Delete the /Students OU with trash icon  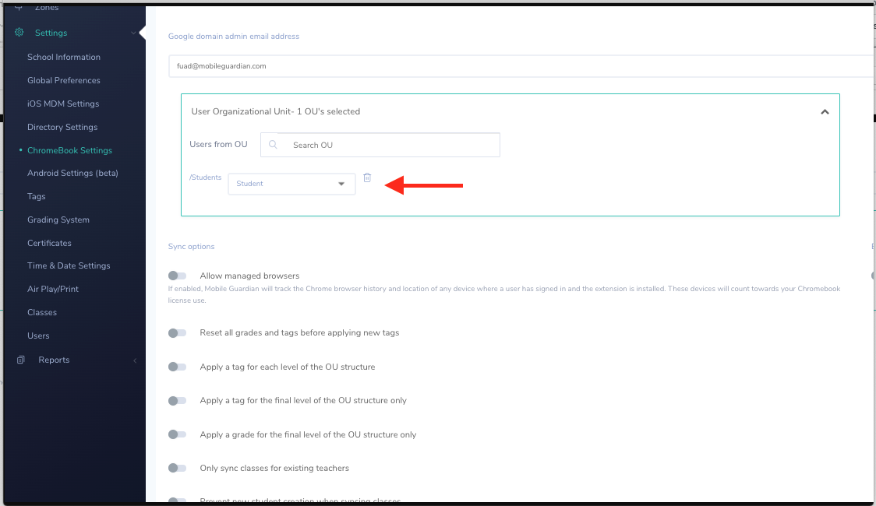(x=367, y=177)
